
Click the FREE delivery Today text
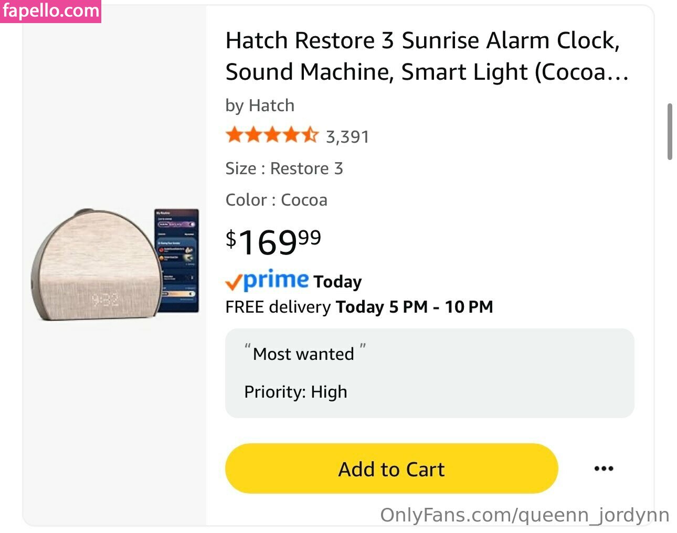pyautogui.click(x=359, y=307)
